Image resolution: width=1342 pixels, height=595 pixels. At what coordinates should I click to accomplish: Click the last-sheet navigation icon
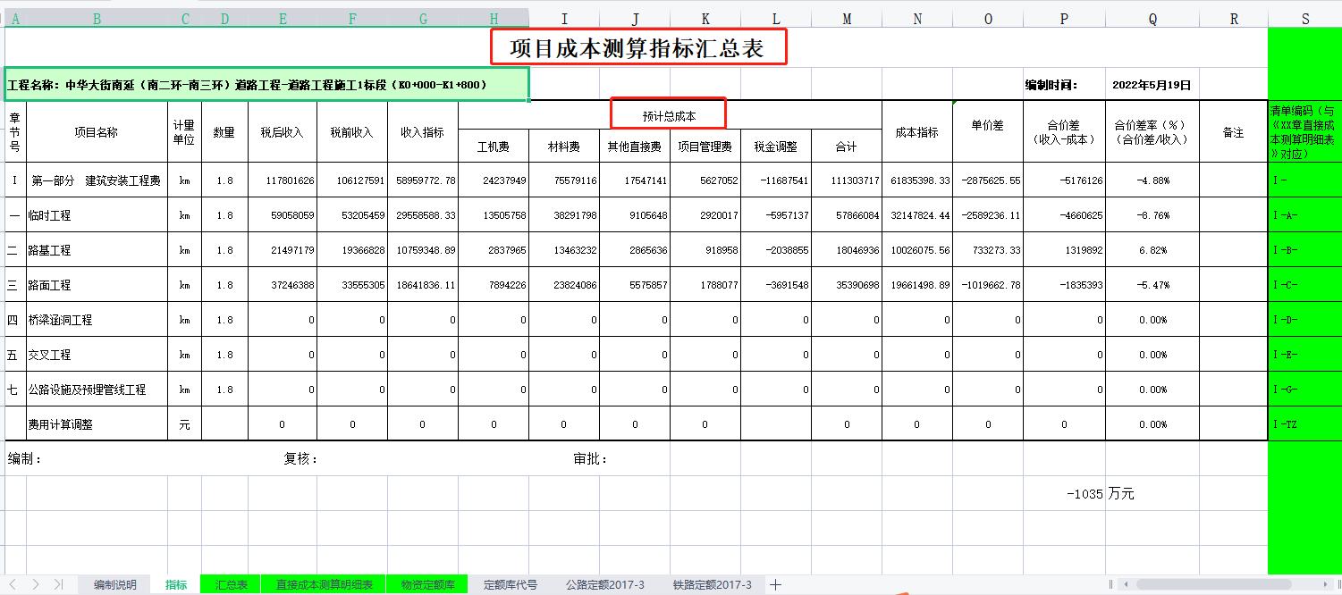[55, 583]
